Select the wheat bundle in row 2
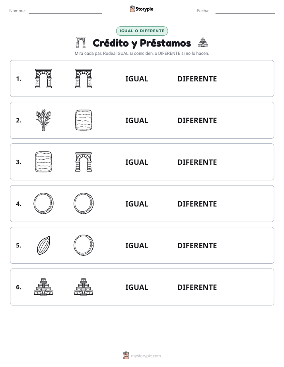The image size is (284, 367). pyautogui.click(x=43, y=120)
